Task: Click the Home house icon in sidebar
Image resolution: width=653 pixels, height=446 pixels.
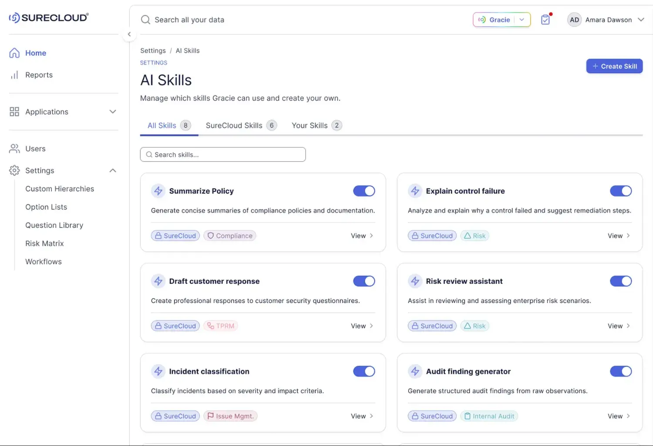Action: click(14, 53)
